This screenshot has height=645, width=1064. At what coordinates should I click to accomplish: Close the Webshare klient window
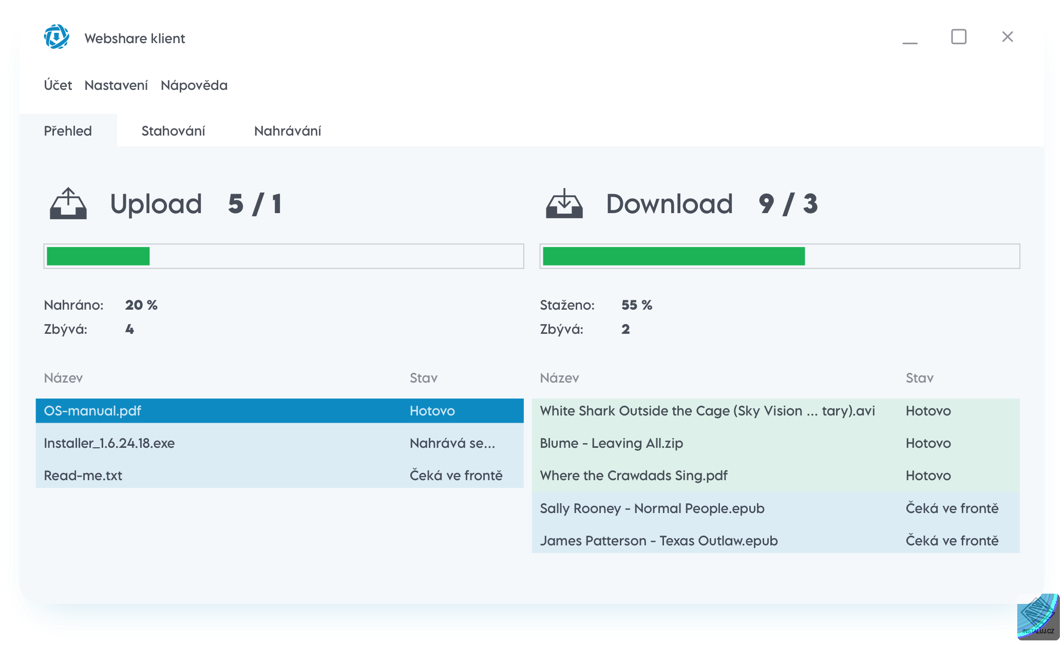tap(1007, 37)
